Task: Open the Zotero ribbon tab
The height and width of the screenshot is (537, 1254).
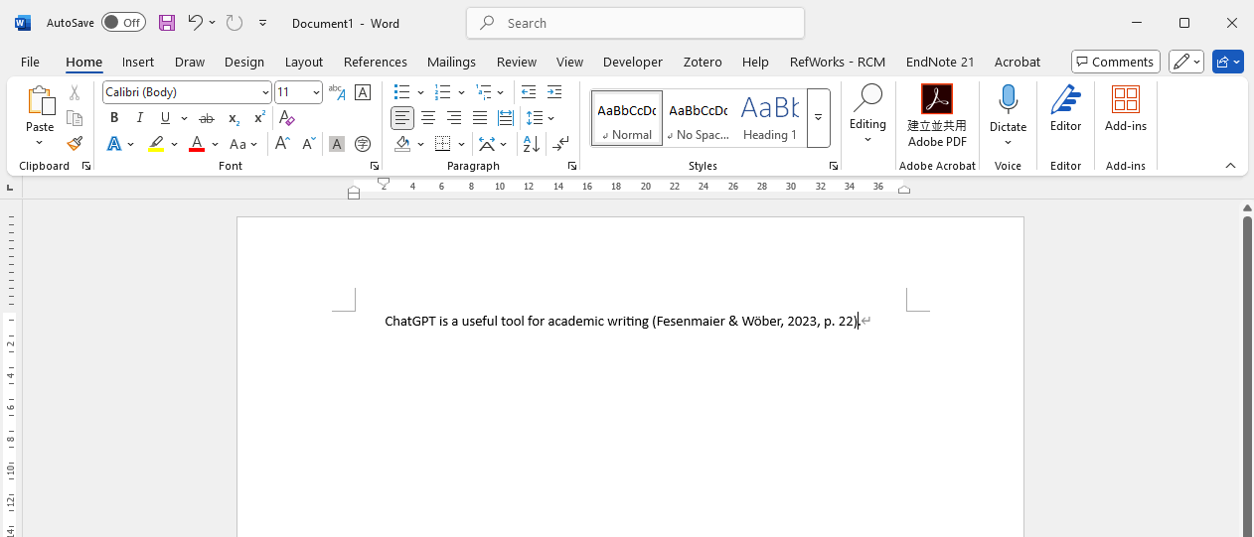Action: click(x=703, y=62)
